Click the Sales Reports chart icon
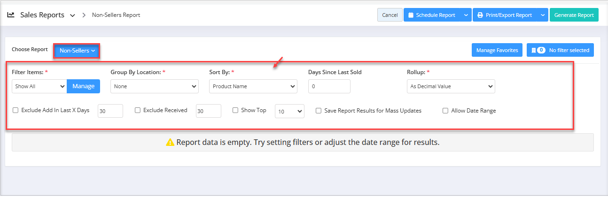Screen dimensions: 608x197 (x=11, y=15)
